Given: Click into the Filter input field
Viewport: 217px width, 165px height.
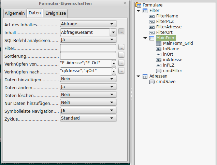Looking at the screenshot, I should pos(88,48).
